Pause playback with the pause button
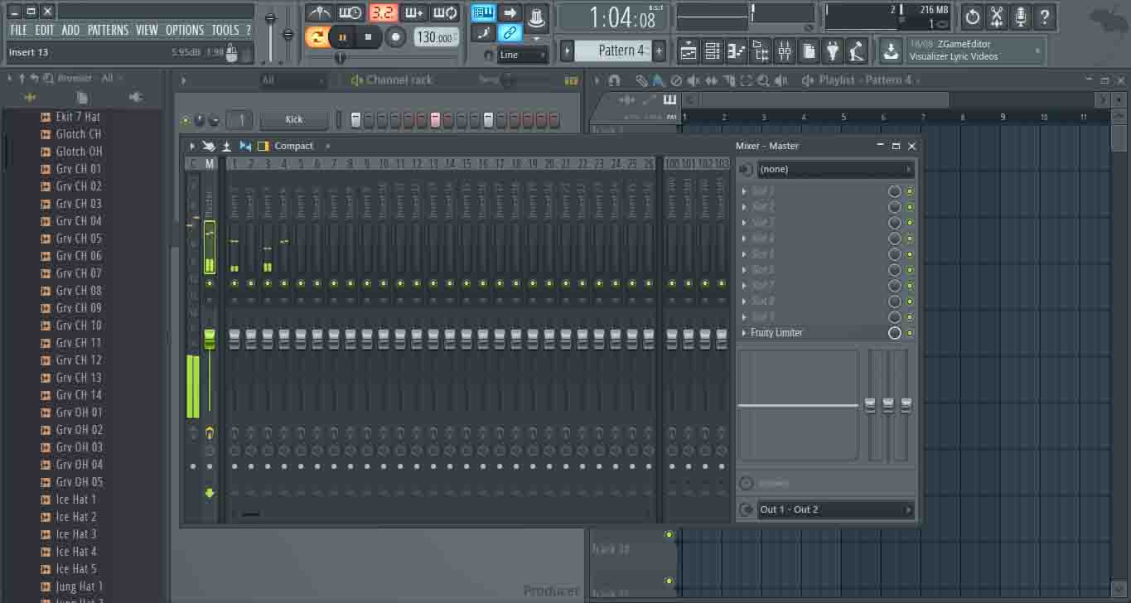Viewport: 1131px width, 603px height. pyautogui.click(x=342, y=37)
